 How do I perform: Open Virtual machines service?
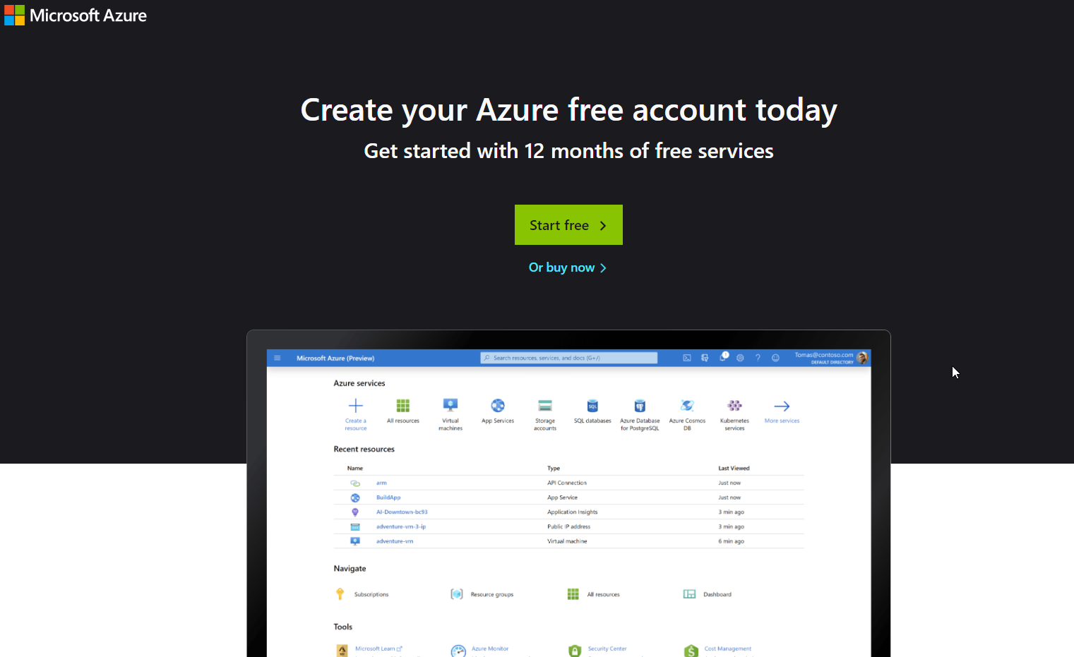[450, 413]
